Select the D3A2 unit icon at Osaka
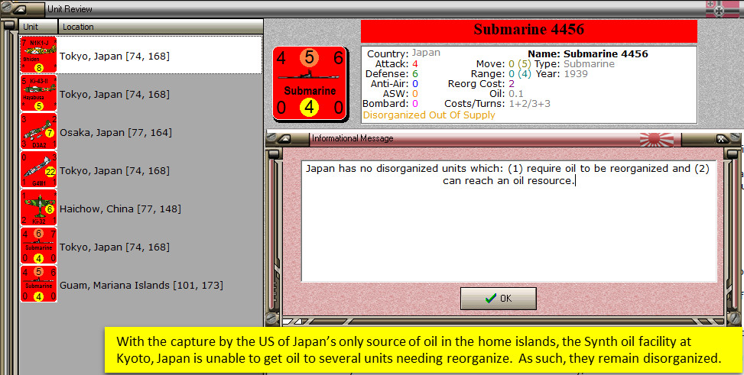This screenshot has height=375, width=744. [38, 131]
